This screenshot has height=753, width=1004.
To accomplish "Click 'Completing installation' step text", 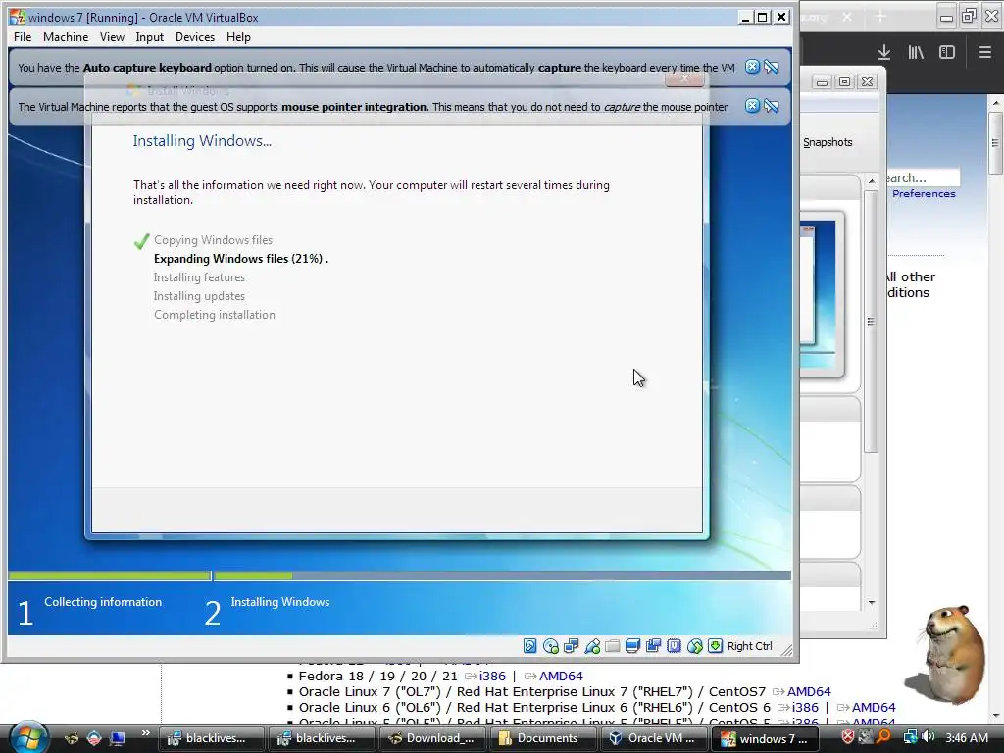I will (215, 315).
